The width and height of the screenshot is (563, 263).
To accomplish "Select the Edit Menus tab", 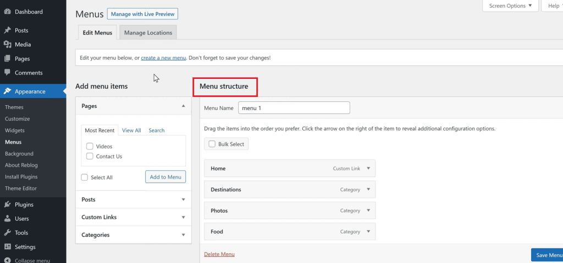I will 97,32.
